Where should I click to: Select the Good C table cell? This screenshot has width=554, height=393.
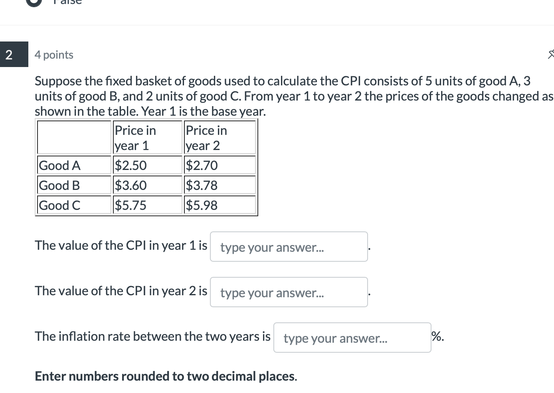point(60,205)
